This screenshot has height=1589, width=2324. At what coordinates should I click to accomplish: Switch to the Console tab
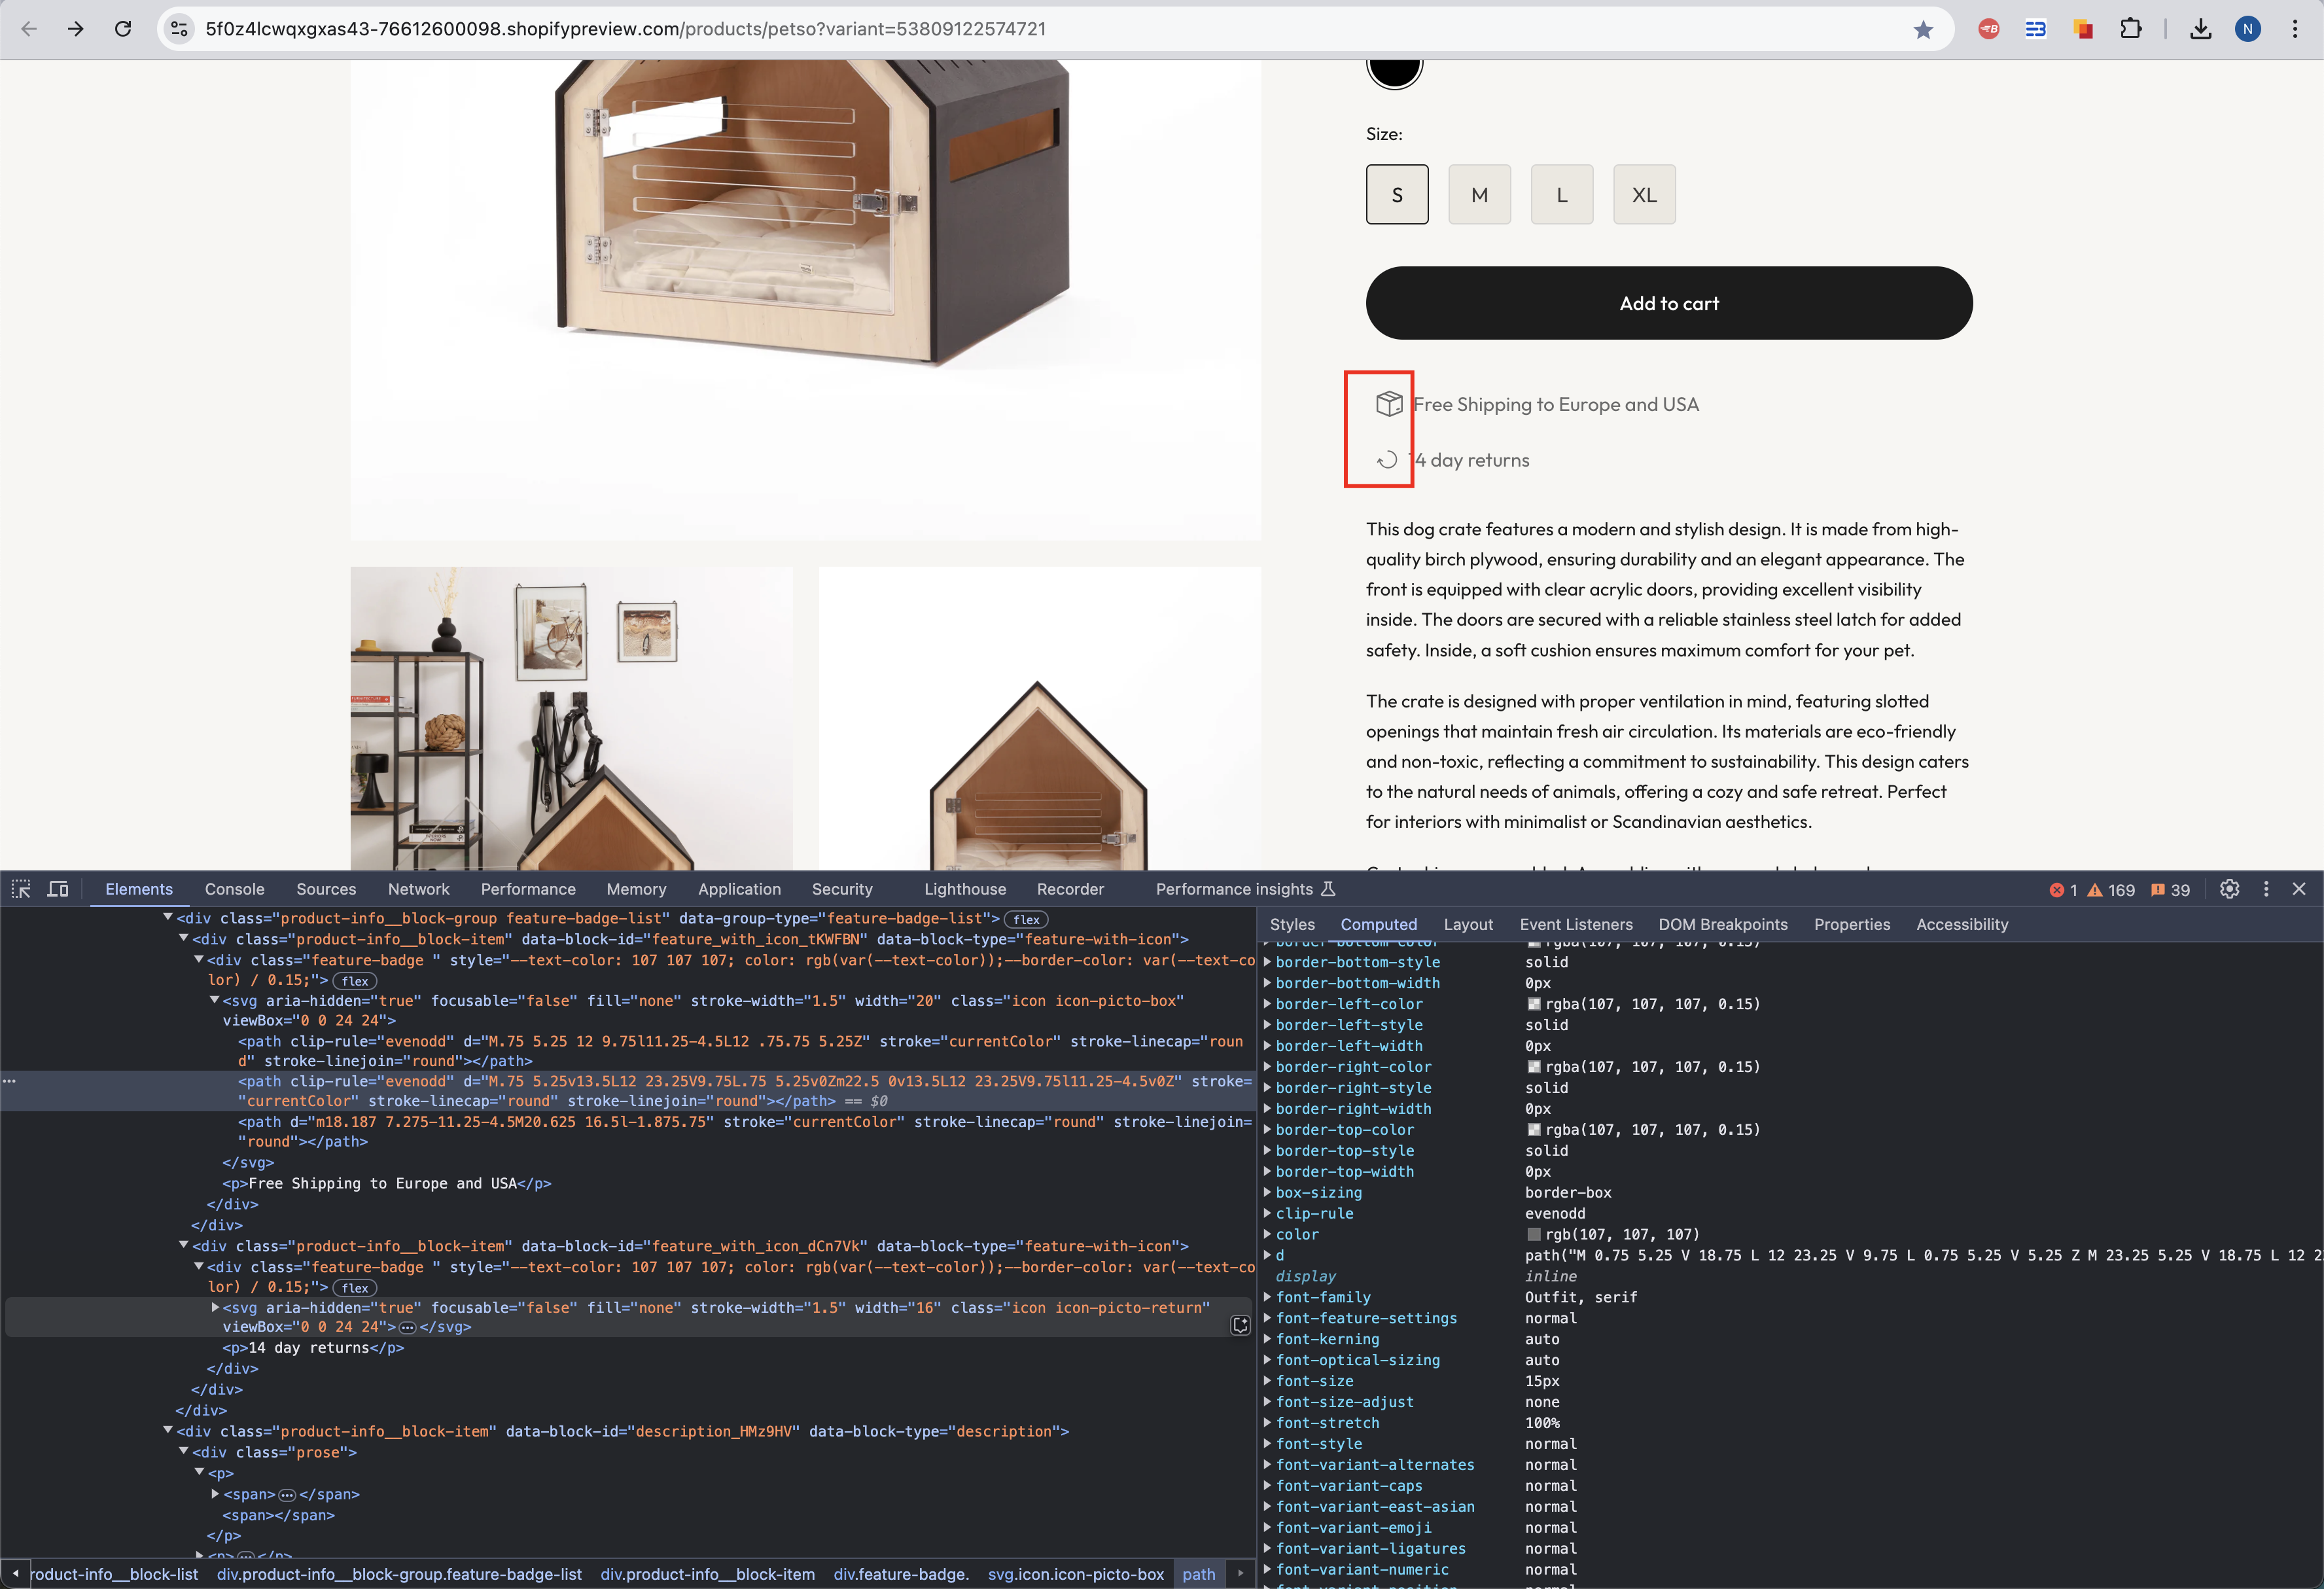pyautogui.click(x=234, y=889)
